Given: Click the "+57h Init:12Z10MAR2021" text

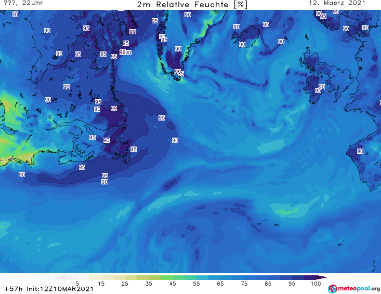Looking at the screenshot, I should (48, 289).
